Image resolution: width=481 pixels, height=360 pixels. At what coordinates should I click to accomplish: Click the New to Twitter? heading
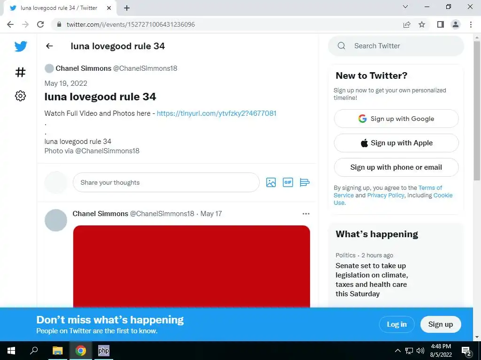click(x=371, y=75)
